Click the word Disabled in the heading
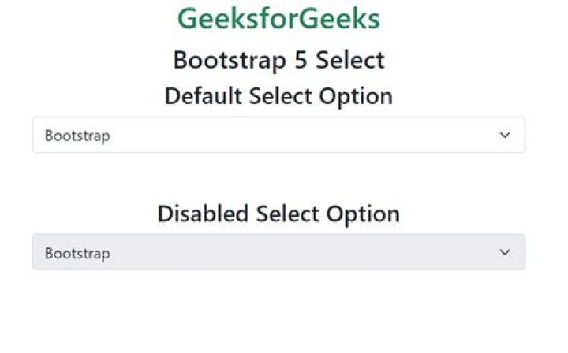 point(204,214)
